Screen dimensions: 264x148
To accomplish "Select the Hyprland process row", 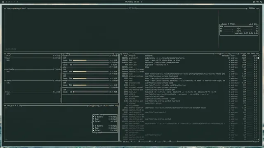I will click(189, 65).
